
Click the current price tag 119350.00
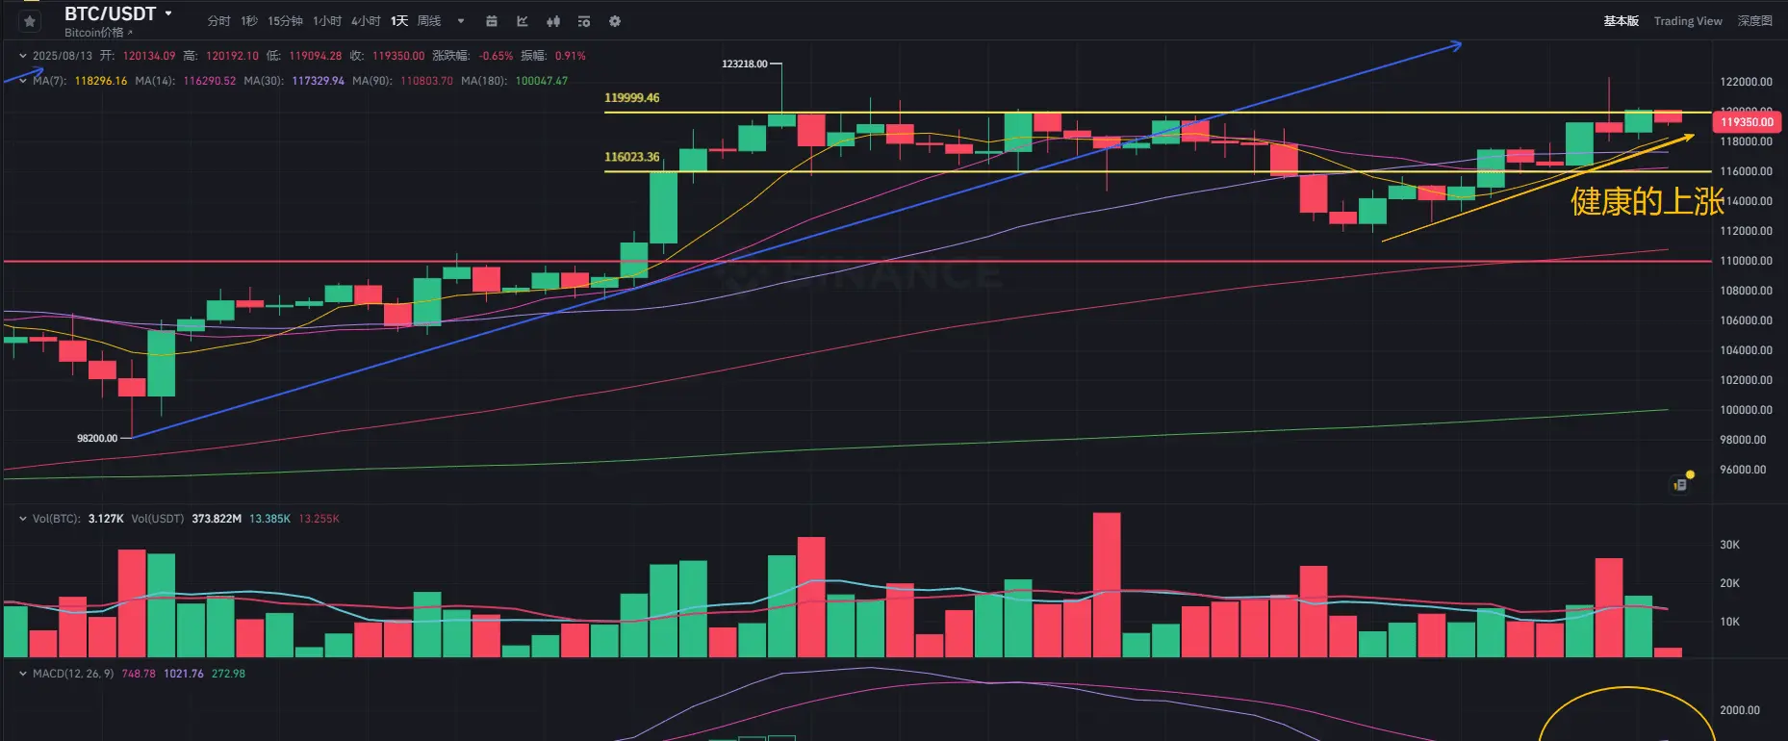[1747, 122]
